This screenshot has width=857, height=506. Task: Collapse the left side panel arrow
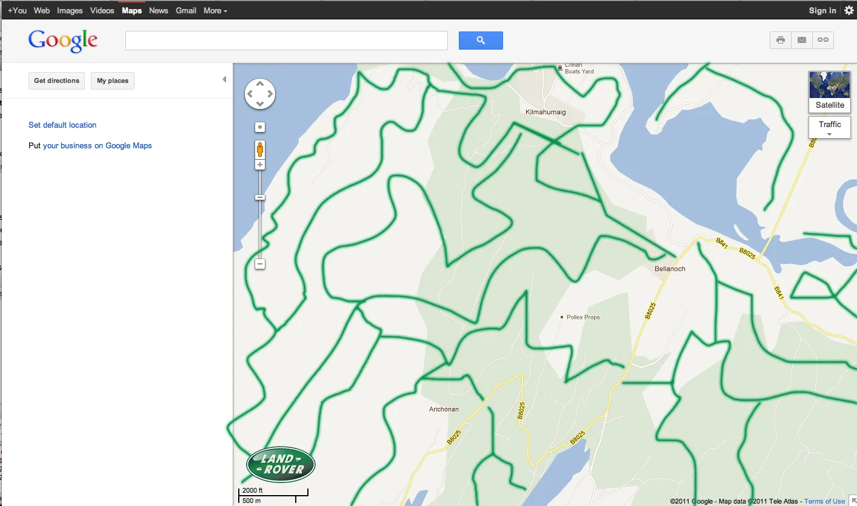pyautogui.click(x=224, y=79)
